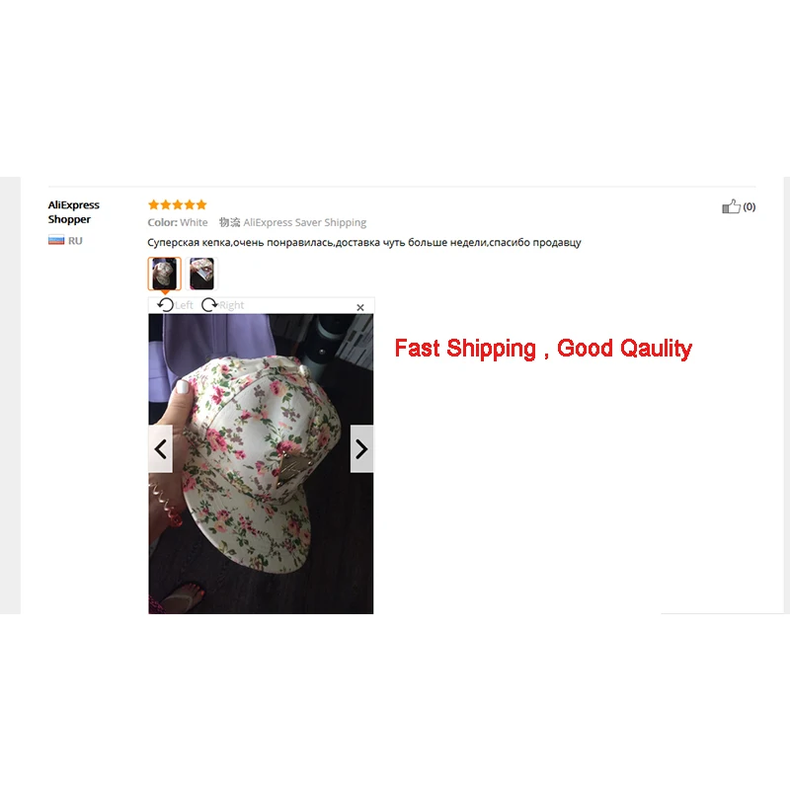Click the thumbs-up helpful icon
790x790 pixels.
pos(731,206)
